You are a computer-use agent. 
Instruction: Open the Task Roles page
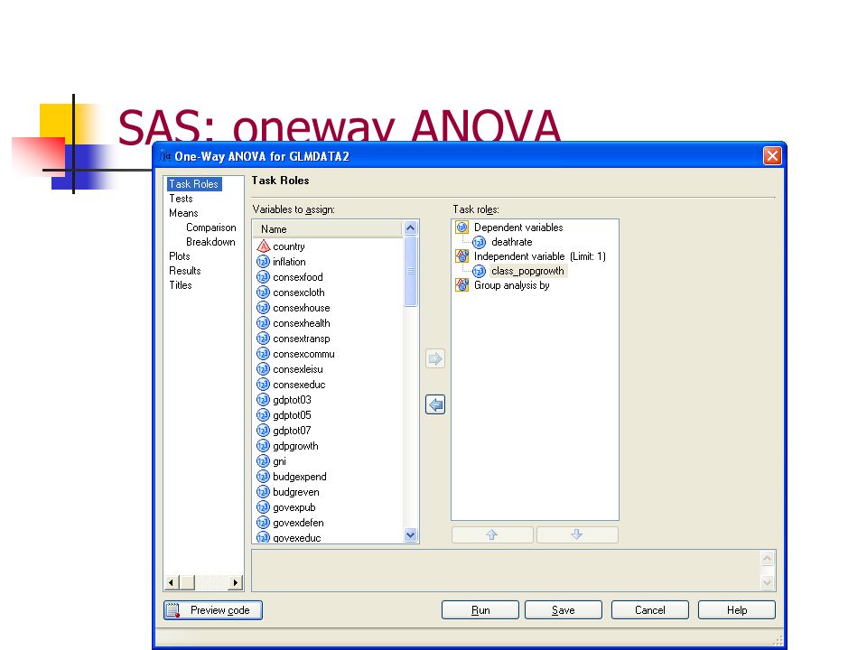[194, 184]
